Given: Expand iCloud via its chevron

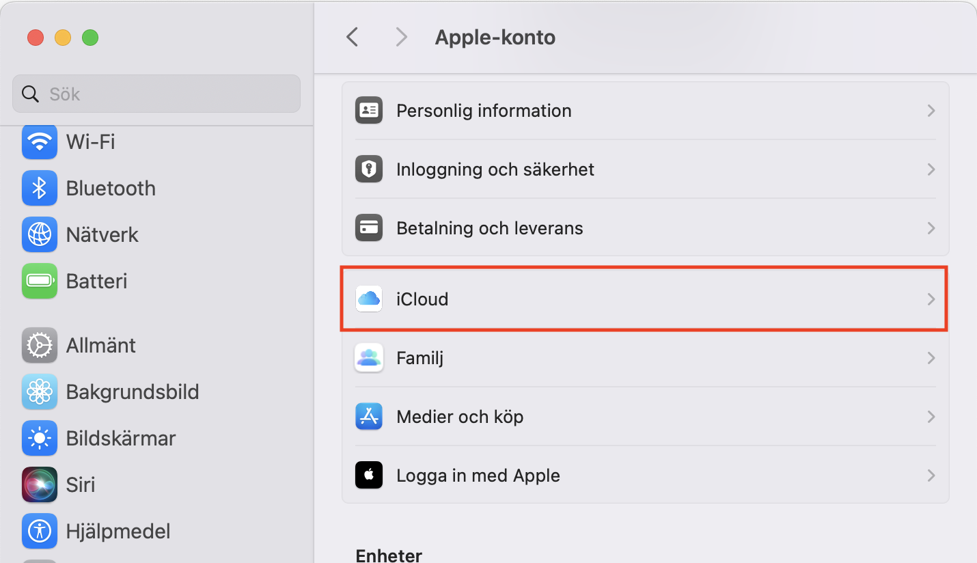Looking at the screenshot, I should click(931, 299).
